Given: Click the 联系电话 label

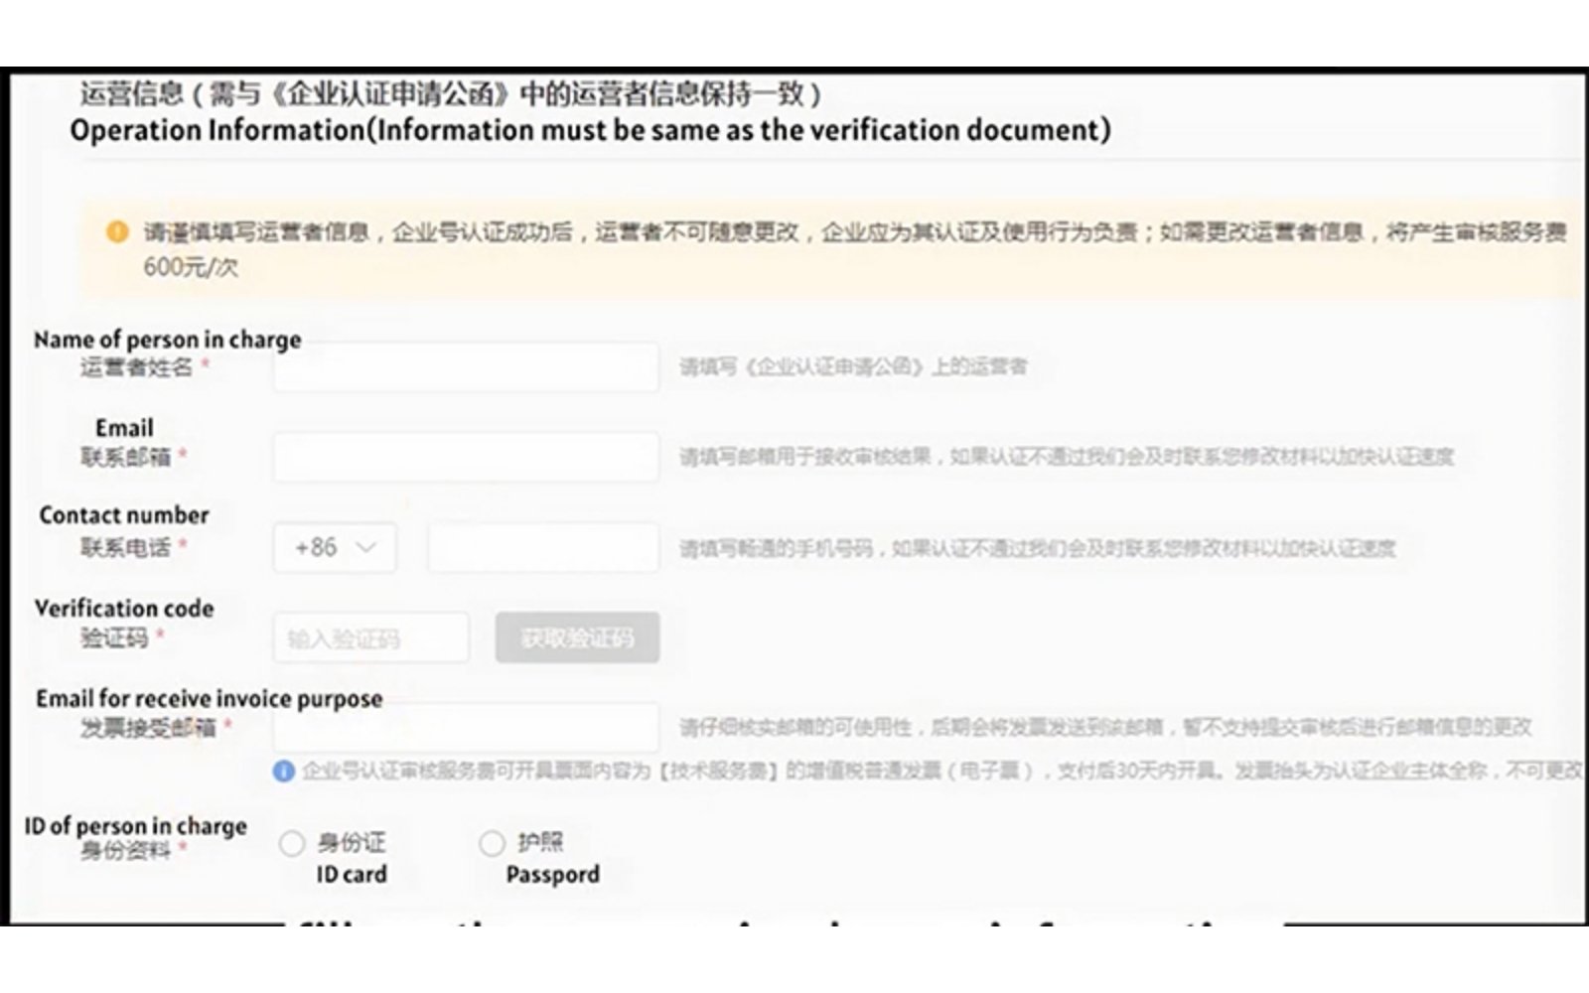Looking at the screenshot, I should pyautogui.click(x=126, y=547).
